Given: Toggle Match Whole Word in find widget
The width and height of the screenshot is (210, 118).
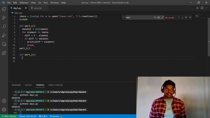Looking at the screenshot, I should pos(158,17).
